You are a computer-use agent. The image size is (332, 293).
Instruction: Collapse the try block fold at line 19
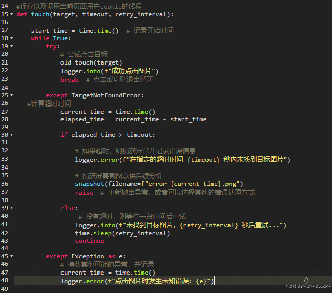tap(12, 46)
